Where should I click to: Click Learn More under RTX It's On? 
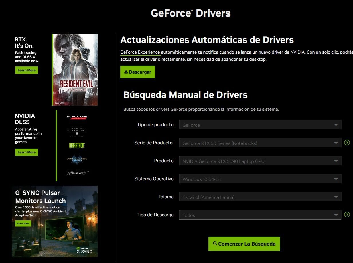coord(26,70)
